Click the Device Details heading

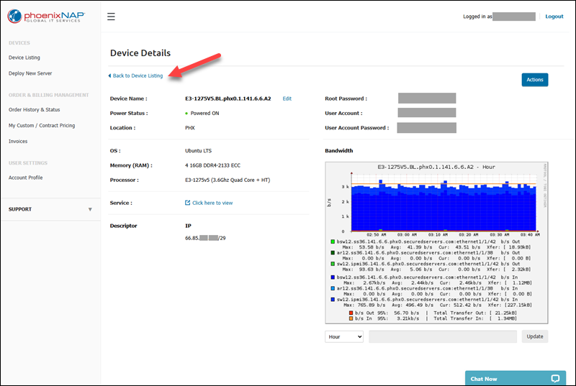click(x=140, y=53)
